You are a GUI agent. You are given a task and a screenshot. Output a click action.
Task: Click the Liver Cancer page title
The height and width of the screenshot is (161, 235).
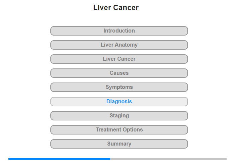(116, 8)
